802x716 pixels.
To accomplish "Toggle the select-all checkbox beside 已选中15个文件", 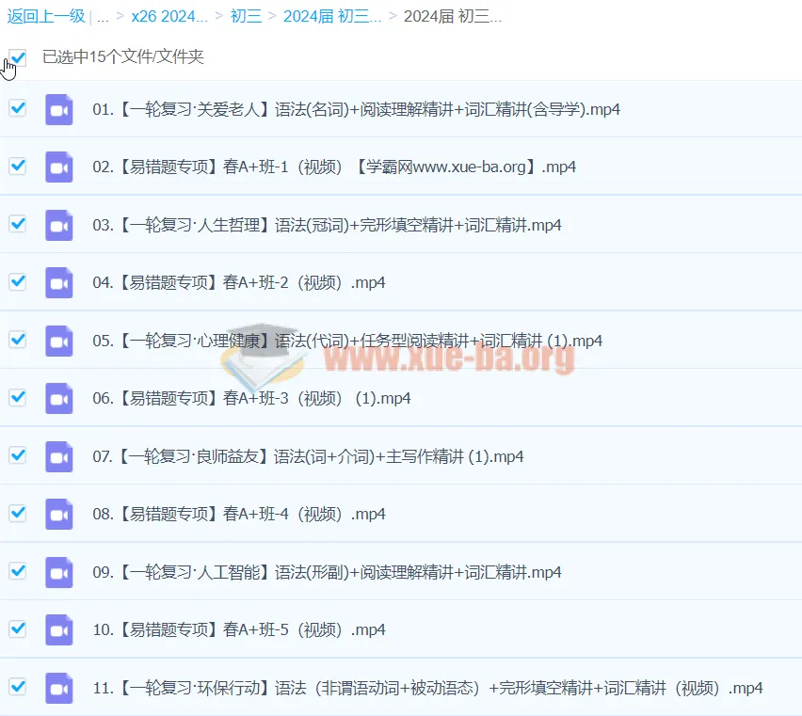I will 18,57.
